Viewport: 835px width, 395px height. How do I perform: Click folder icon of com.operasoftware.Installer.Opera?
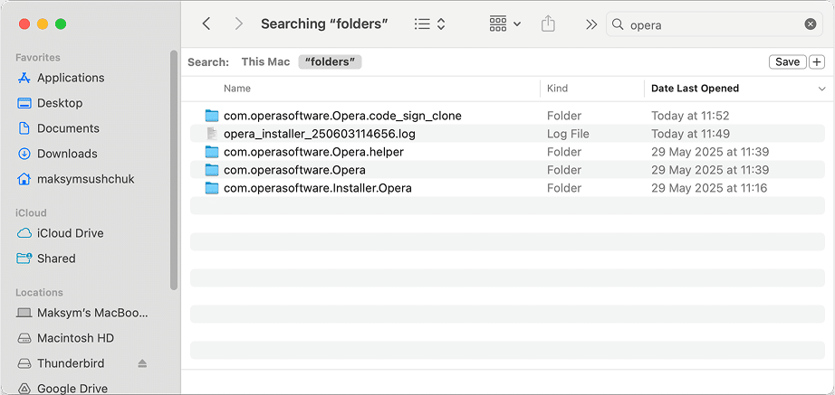[212, 188]
